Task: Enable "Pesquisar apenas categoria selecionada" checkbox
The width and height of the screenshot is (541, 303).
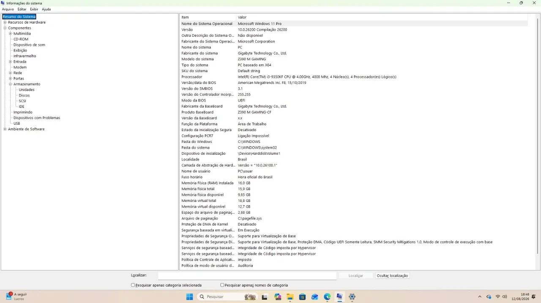Action: [133, 285]
